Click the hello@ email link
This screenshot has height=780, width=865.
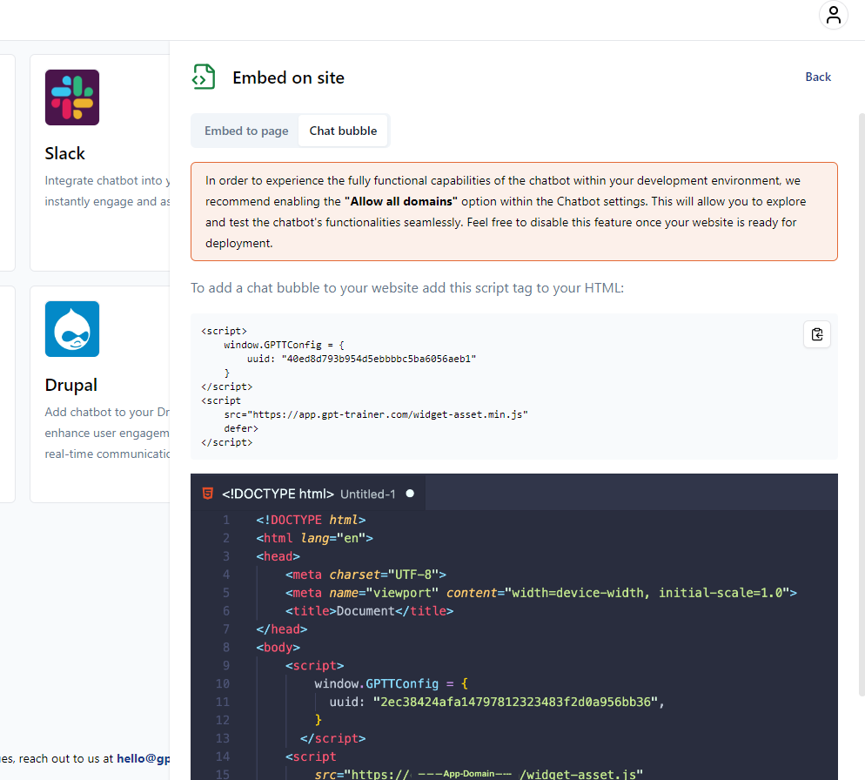(x=144, y=758)
